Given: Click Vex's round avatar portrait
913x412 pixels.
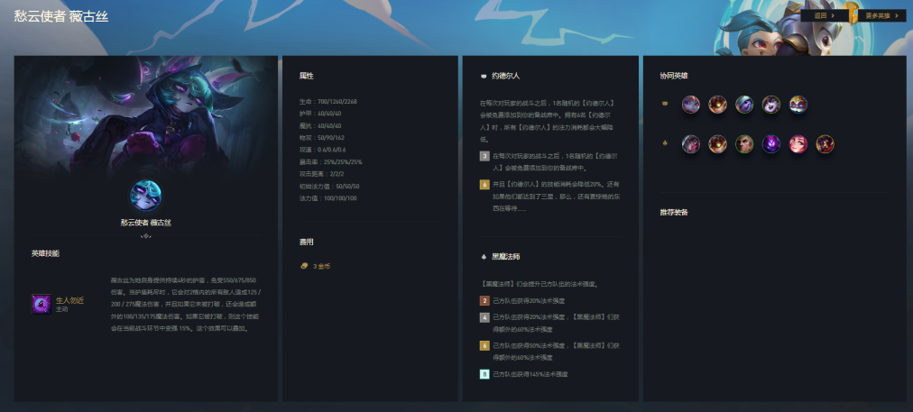Looking at the screenshot, I should [x=145, y=196].
